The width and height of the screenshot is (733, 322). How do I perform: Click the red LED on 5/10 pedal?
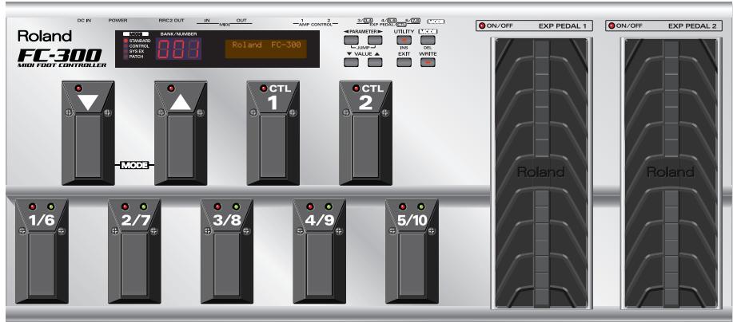coord(403,206)
